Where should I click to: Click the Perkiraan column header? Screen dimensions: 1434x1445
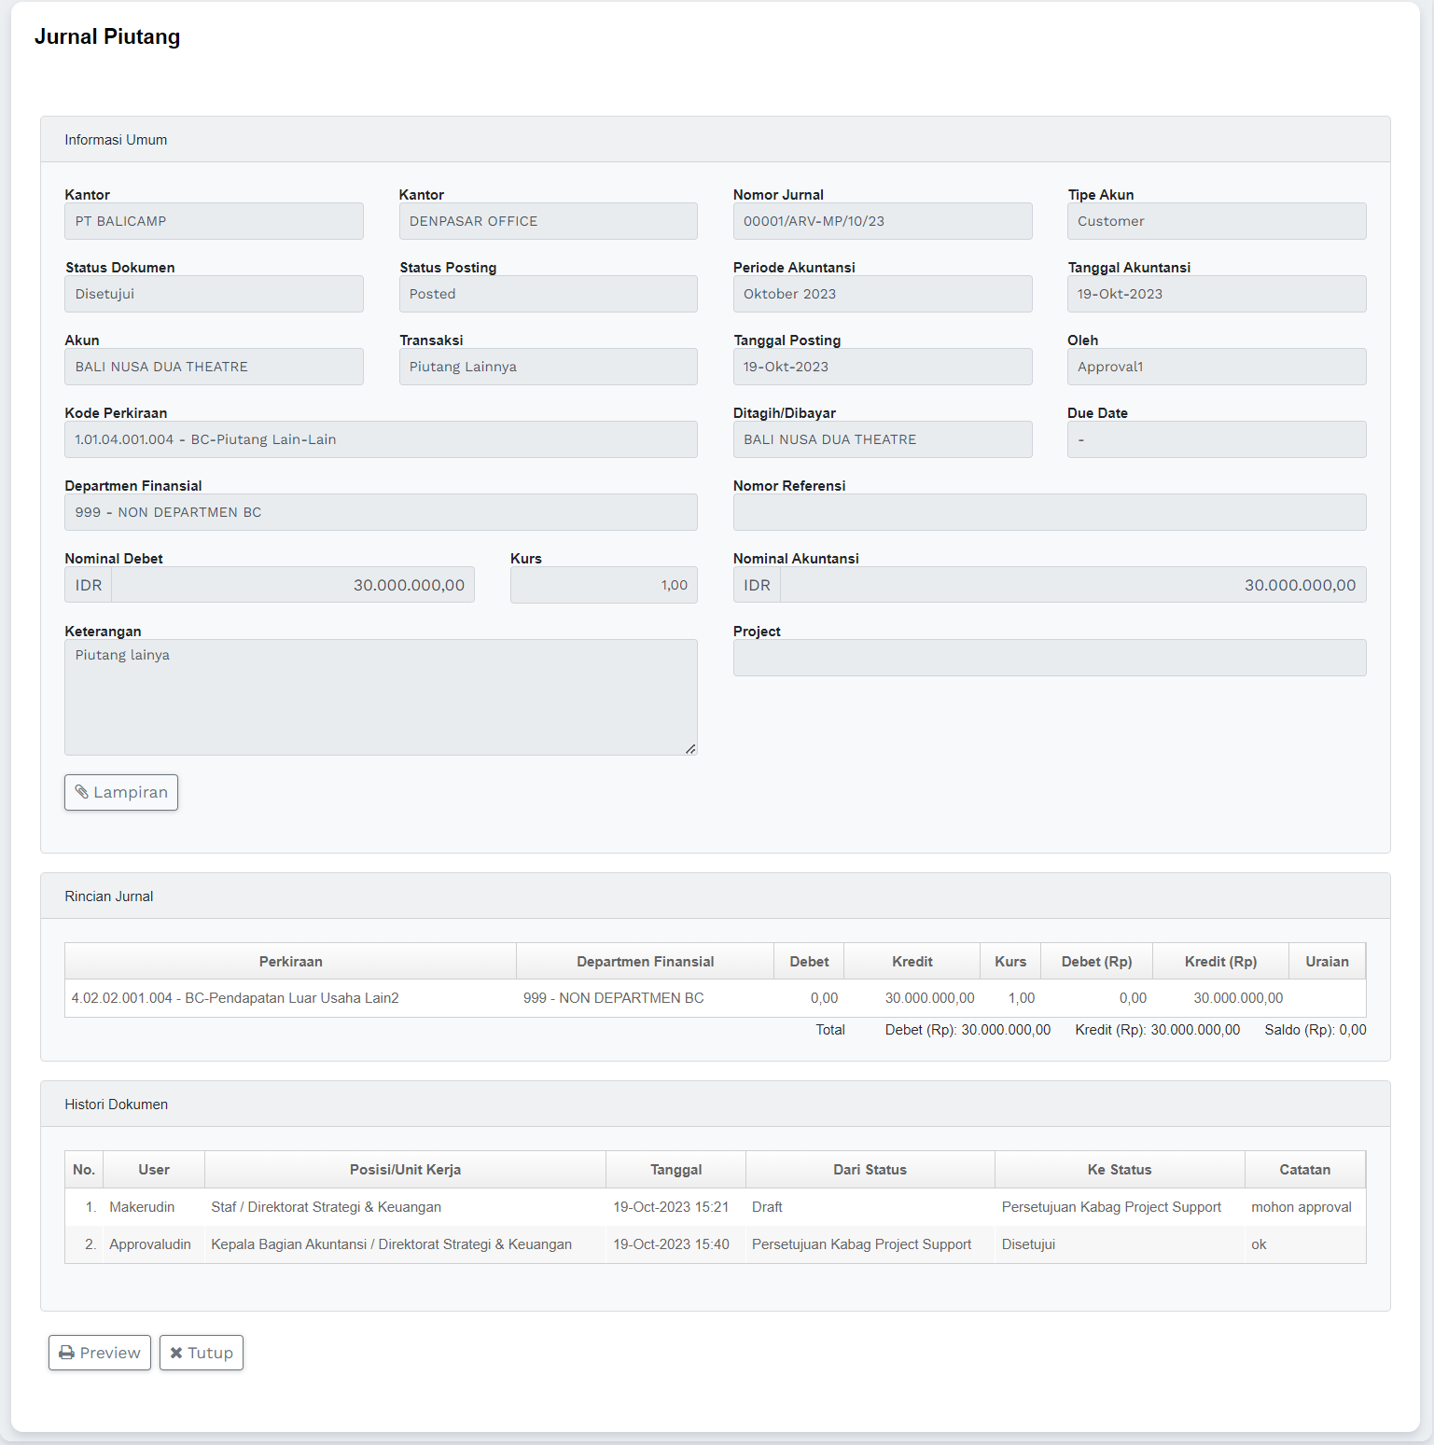[290, 962]
